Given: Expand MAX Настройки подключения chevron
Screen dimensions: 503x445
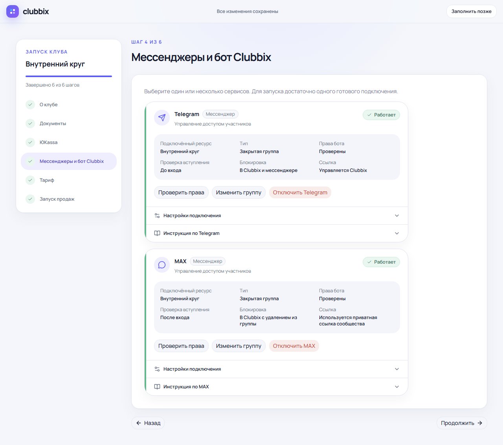Looking at the screenshot, I should 397,369.
